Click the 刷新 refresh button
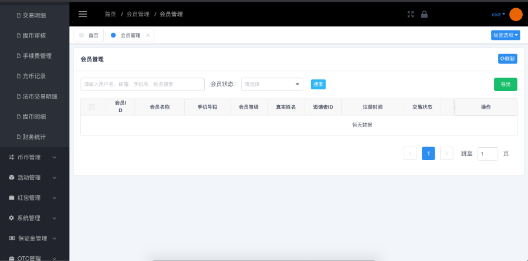This screenshot has height=261, width=528. (507, 59)
